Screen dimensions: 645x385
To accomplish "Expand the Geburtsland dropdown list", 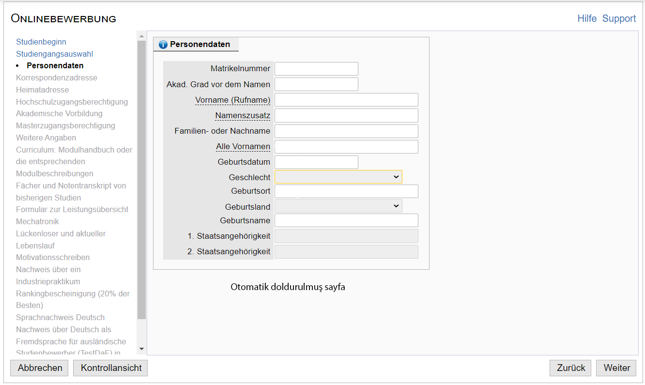I will tap(338, 206).
